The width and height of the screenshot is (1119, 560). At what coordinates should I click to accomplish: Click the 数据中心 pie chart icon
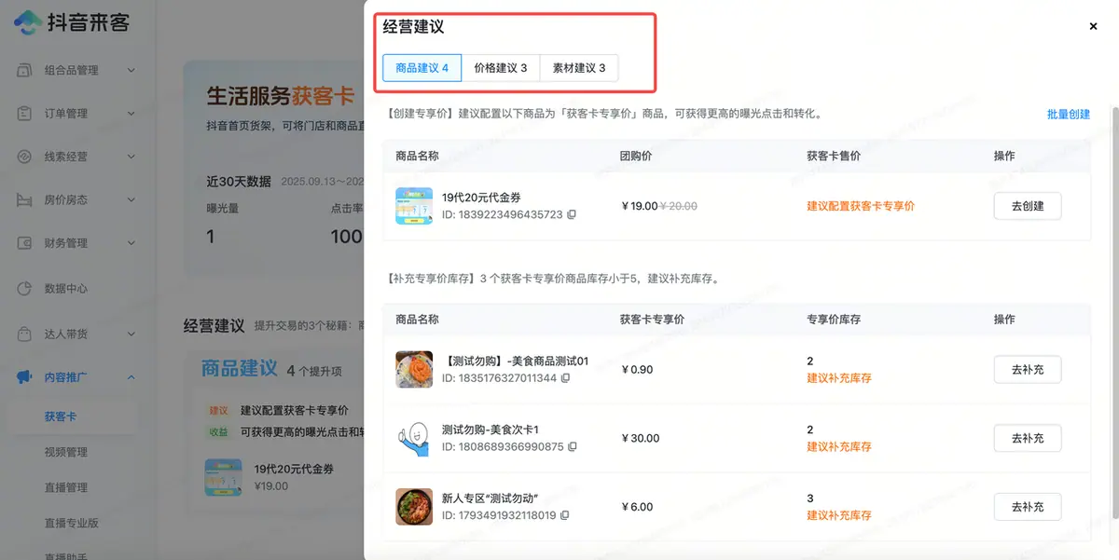(x=25, y=288)
